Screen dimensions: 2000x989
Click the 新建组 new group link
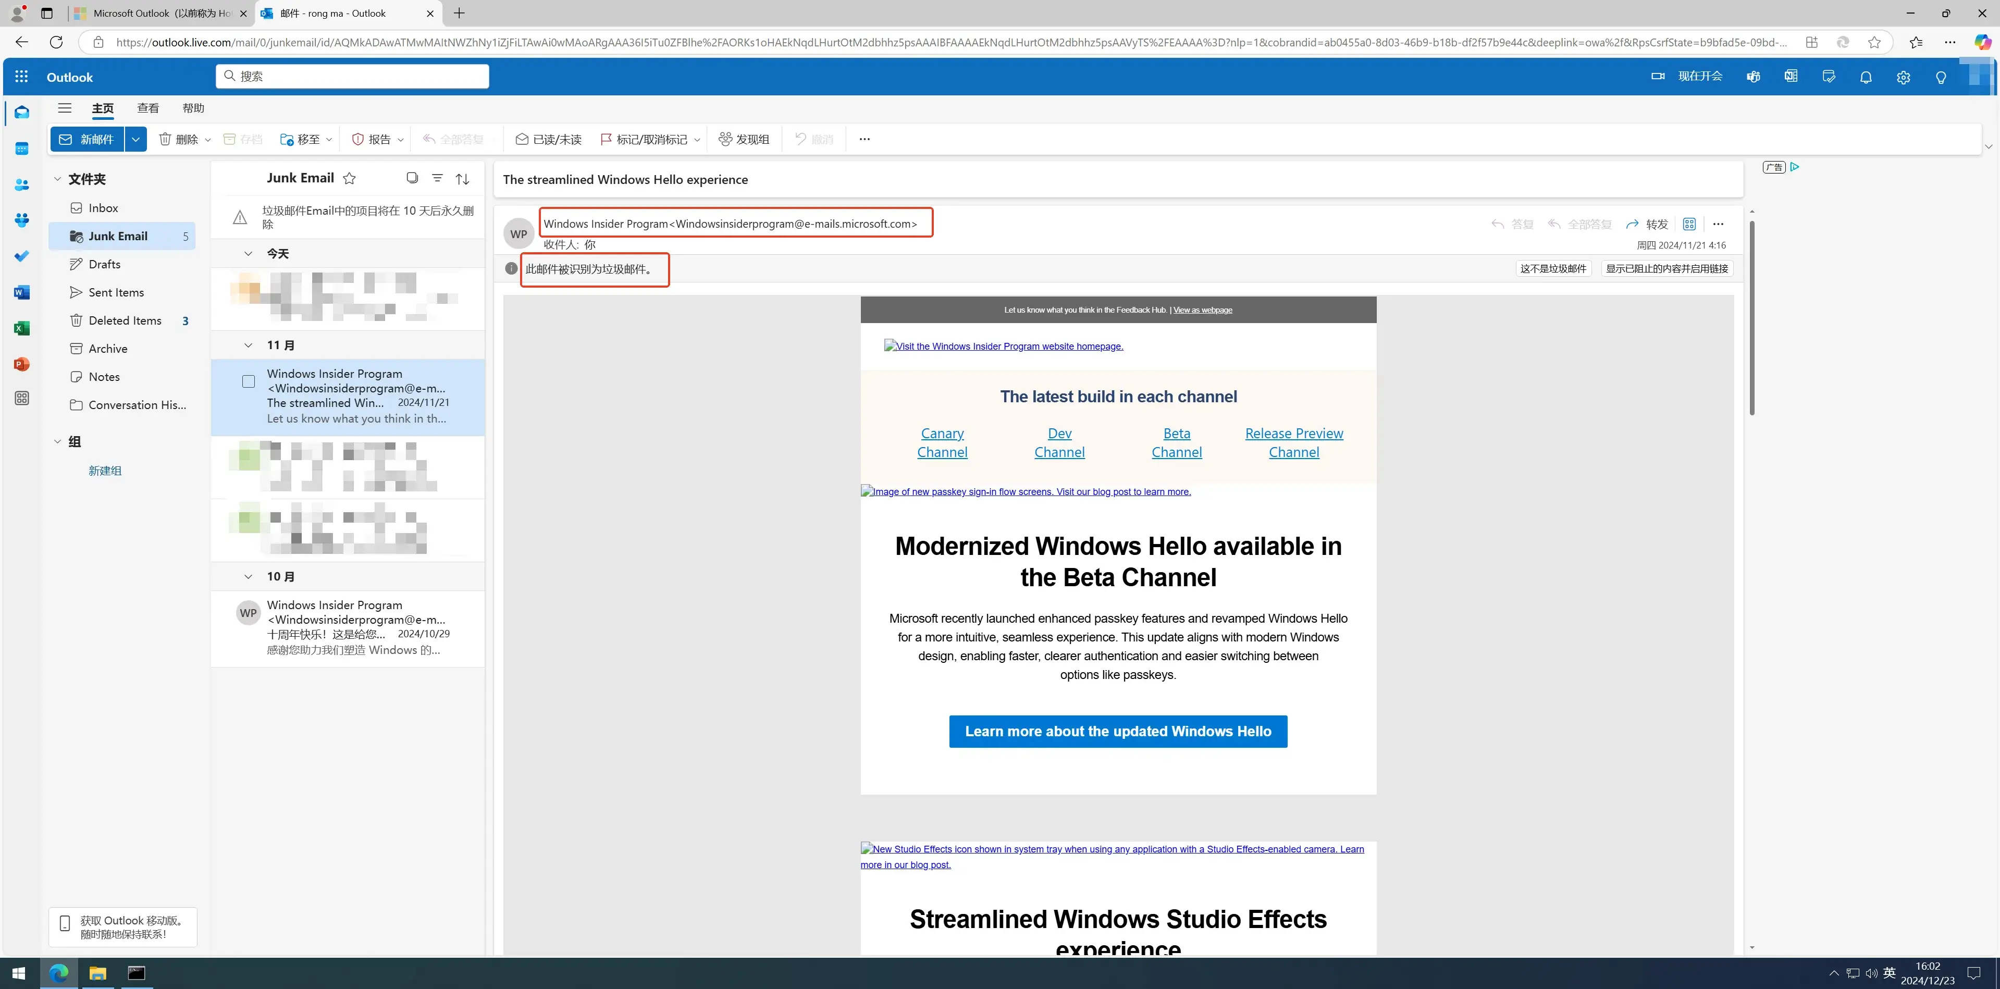point(105,471)
